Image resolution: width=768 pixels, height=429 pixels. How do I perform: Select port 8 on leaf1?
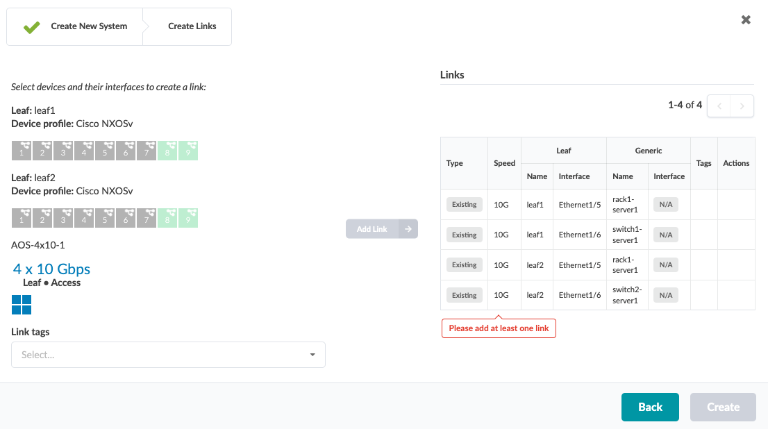tap(167, 151)
